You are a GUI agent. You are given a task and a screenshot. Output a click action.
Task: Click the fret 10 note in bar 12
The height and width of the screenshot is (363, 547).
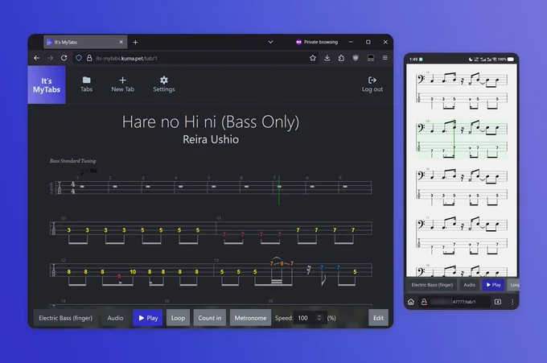click(133, 272)
